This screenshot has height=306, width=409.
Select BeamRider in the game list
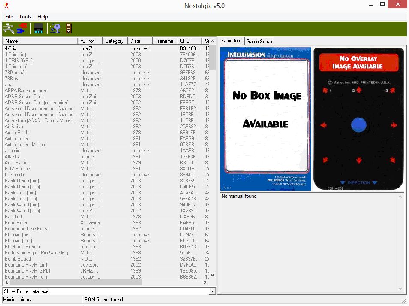point(106,223)
